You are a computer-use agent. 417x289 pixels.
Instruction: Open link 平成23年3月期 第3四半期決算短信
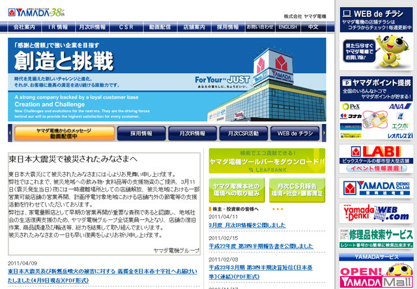[261, 272]
